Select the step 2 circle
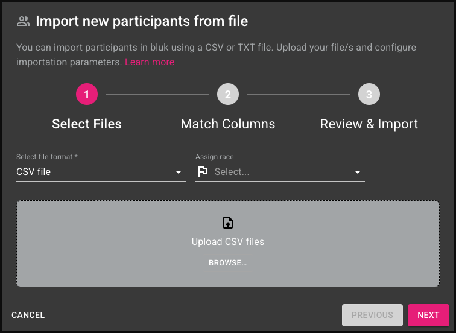The image size is (456, 333). 228,95
